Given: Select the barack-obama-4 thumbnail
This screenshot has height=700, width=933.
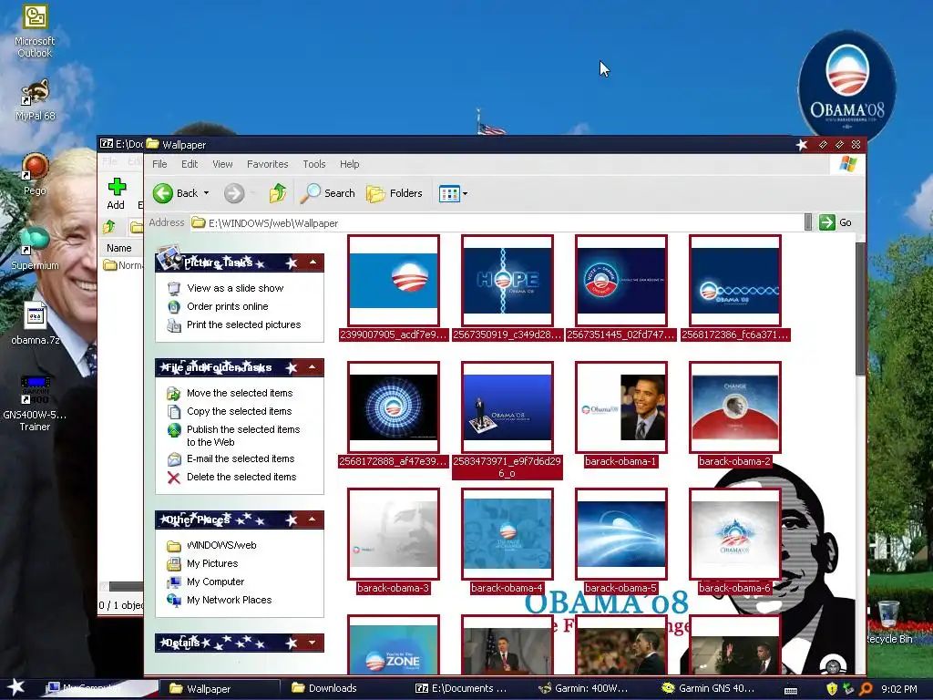Looking at the screenshot, I should pyautogui.click(x=507, y=534).
